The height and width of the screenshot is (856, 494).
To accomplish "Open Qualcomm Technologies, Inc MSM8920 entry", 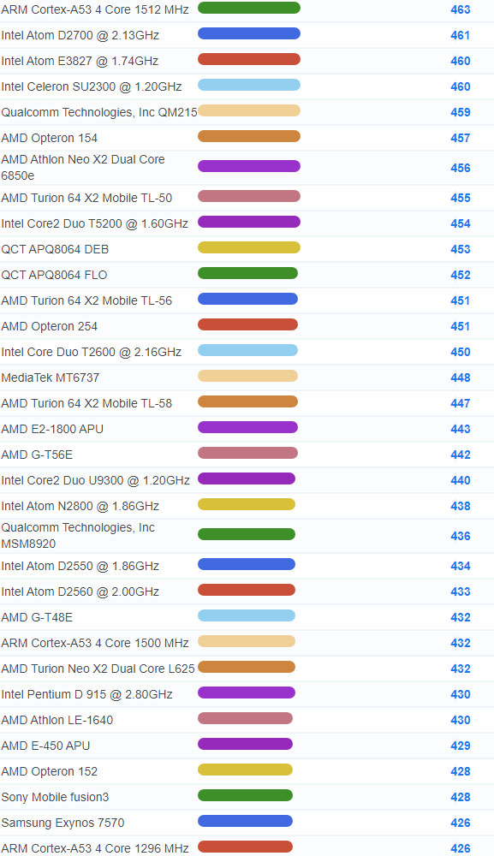I will [x=78, y=535].
